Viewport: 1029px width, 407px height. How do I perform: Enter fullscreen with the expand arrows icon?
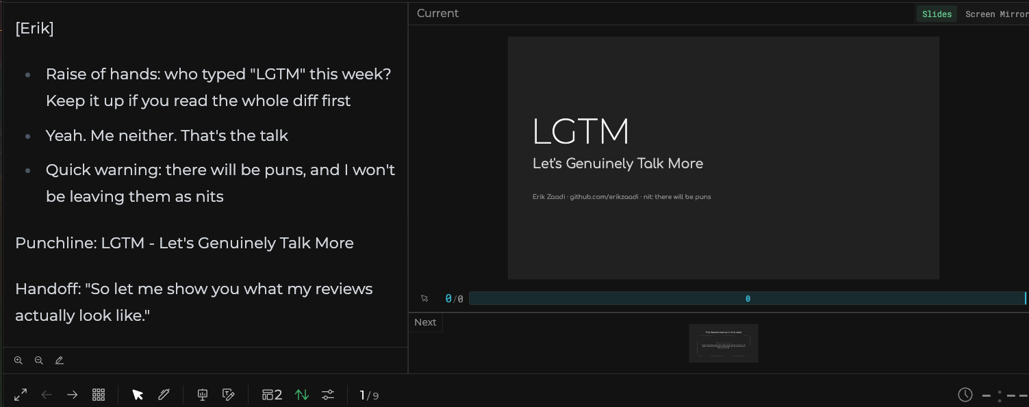pos(21,395)
